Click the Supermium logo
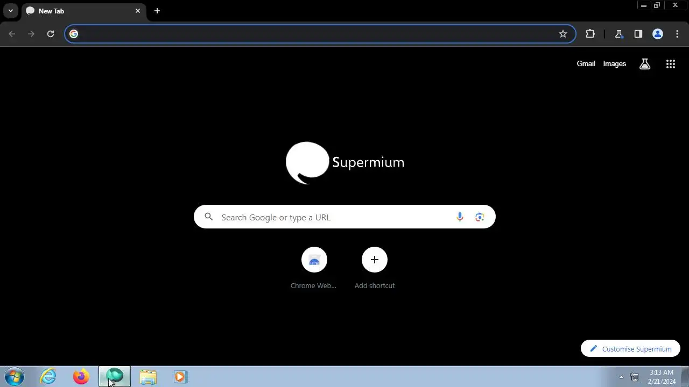689x387 pixels. tap(344, 163)
